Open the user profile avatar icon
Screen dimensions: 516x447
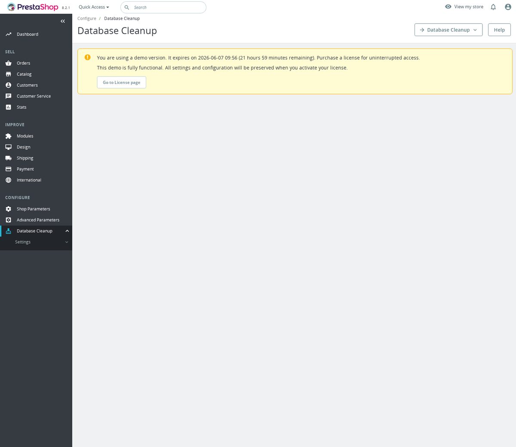pyautogui.click(x=508, y=7)
